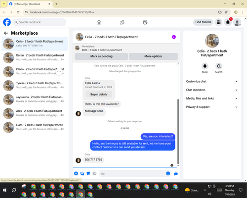The image size is (247, 198).
Task: Open more actions plus icon in composer
Action: (x=76, y=173)
